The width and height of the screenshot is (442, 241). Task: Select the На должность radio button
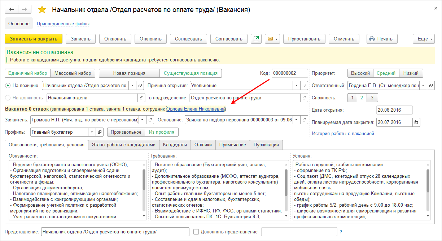(x=8, y=98)
